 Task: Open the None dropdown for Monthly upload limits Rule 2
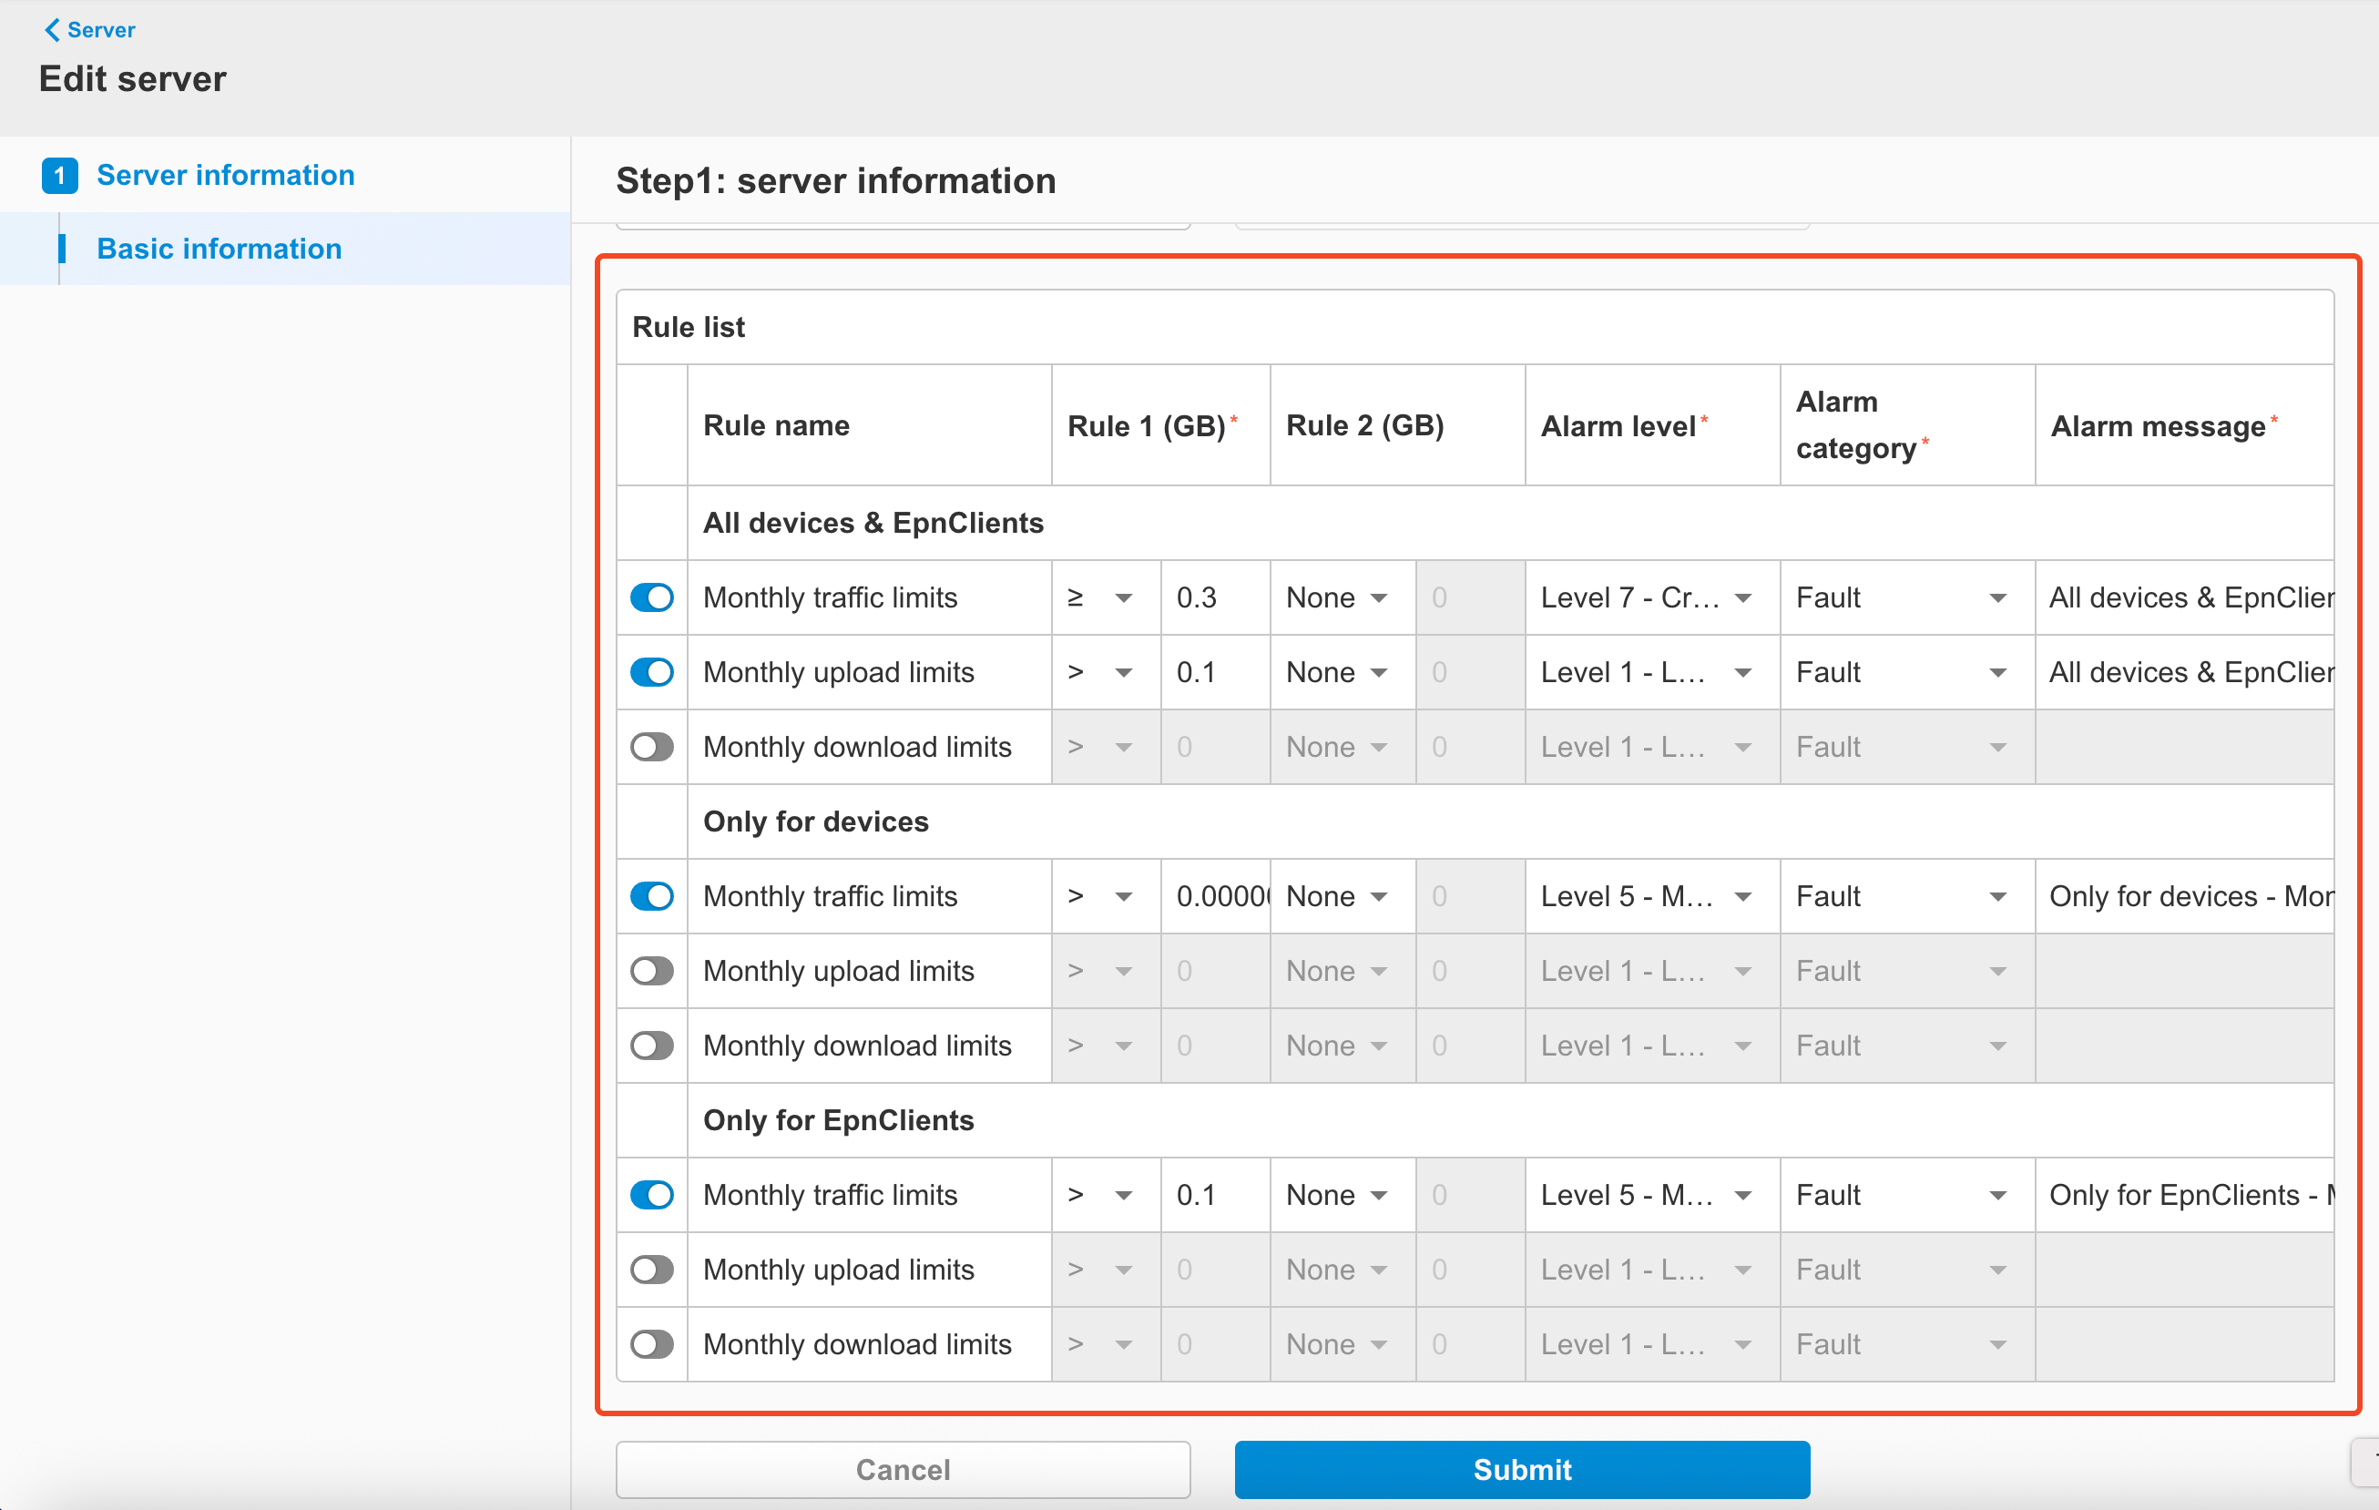click(x=1340, y=671)
